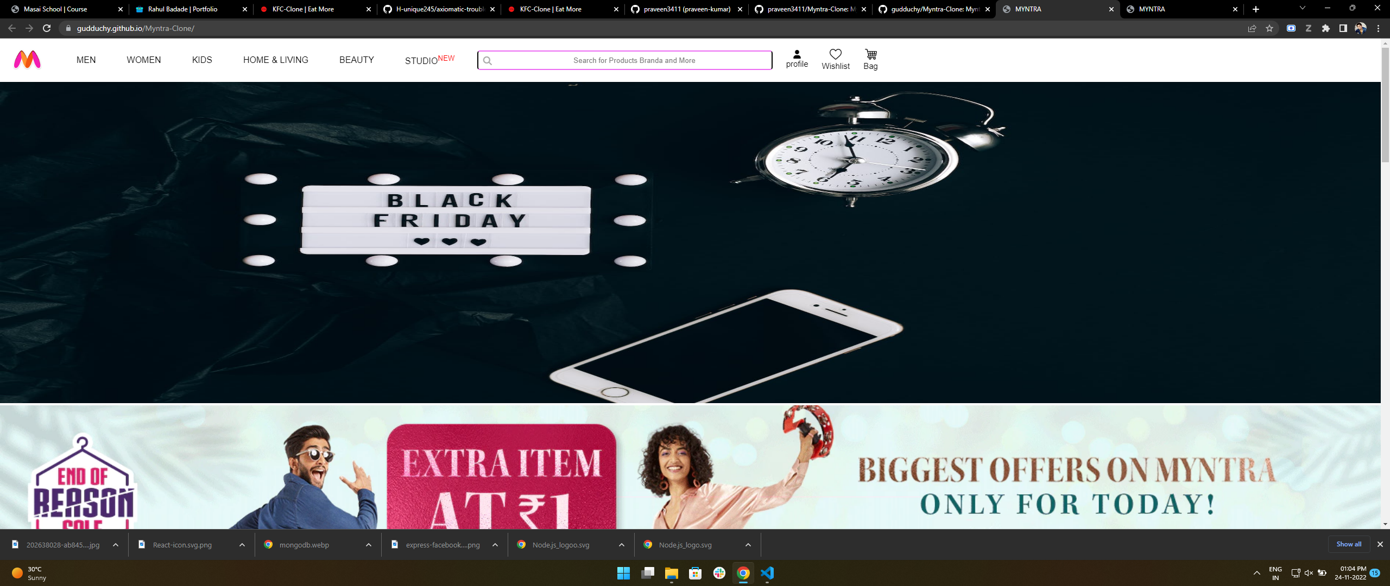Open a new browser tab
1390x586 pixels.
tap(1256, 9)
